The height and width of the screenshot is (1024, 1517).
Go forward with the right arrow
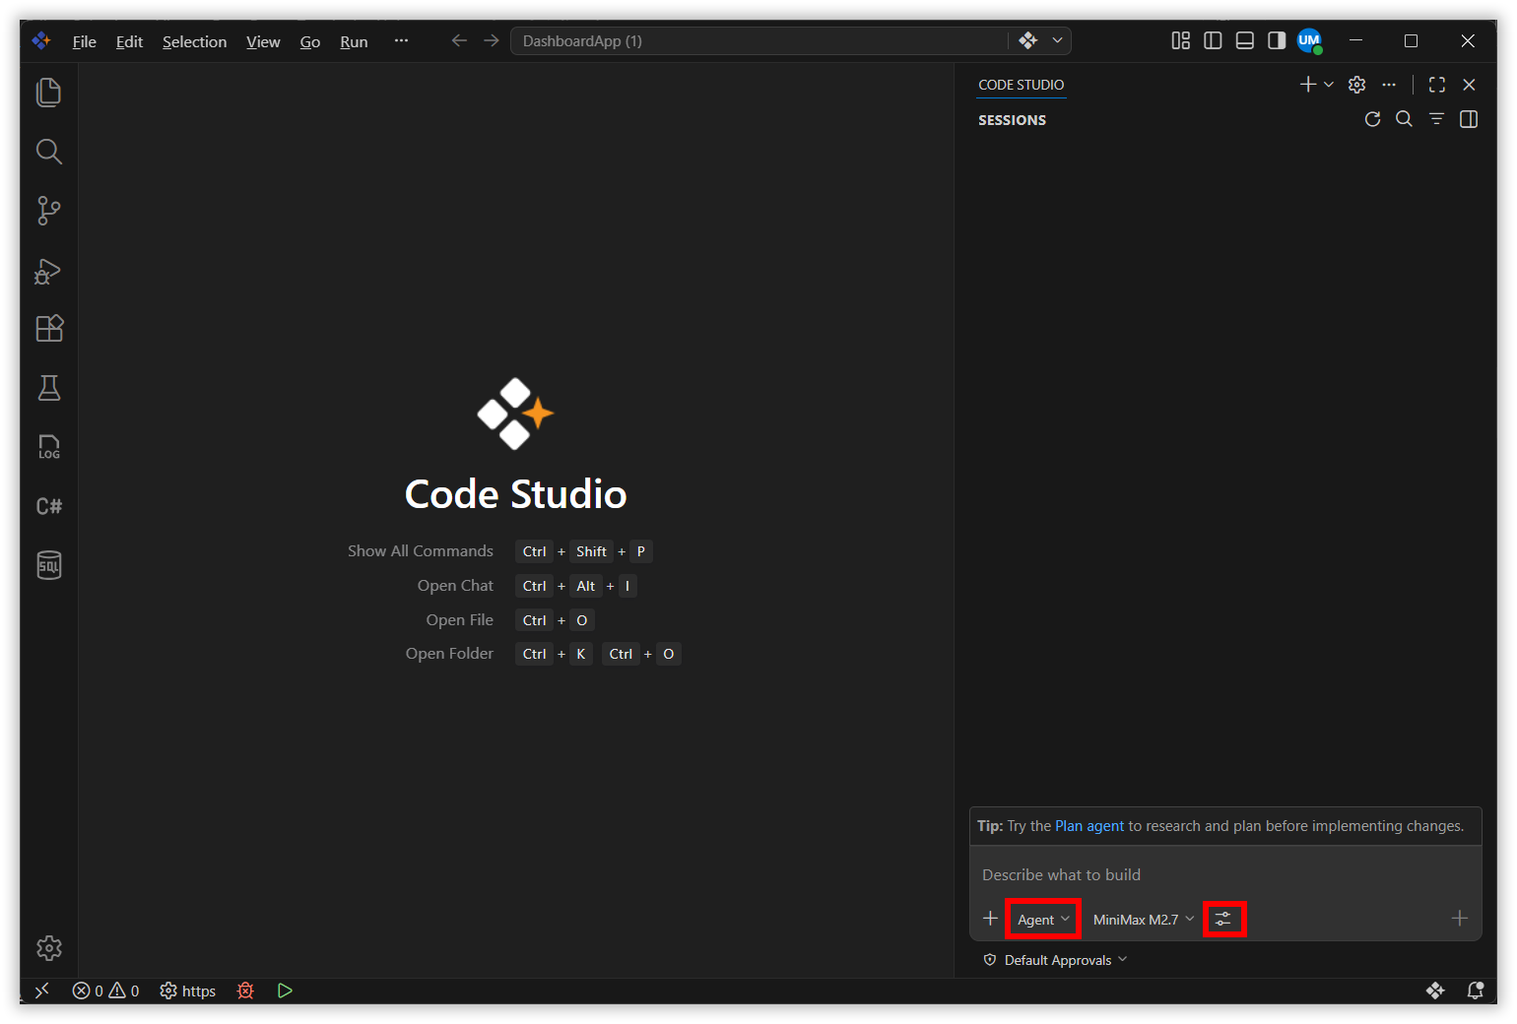tap(491, 40)
